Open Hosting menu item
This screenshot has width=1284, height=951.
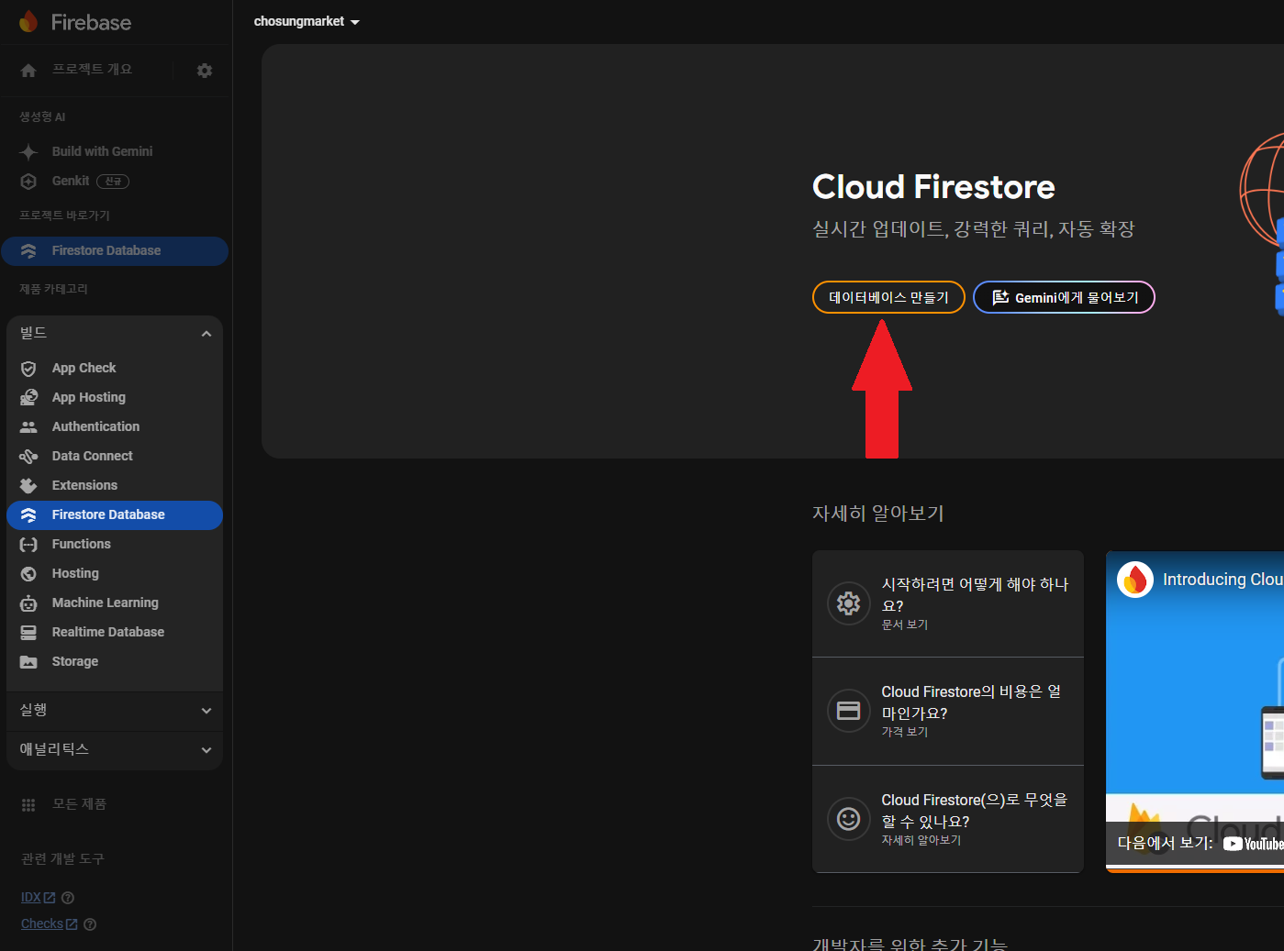115,573
